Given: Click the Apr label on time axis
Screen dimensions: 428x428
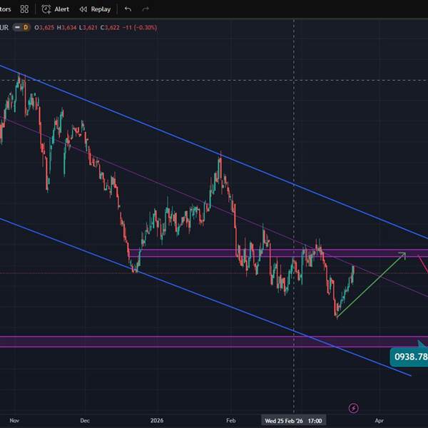Looking at the screenshot, I should pos(379,421).
